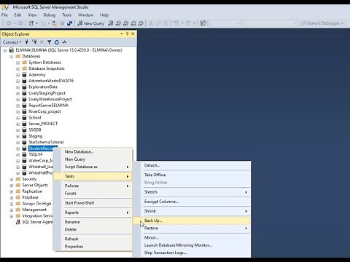
Task: Choose Detach... from the submenu
Action: click(x=192, y=165)
